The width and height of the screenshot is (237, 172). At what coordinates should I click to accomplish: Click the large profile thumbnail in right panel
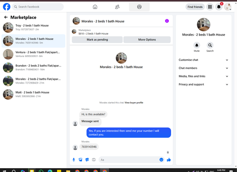point(203,25)
